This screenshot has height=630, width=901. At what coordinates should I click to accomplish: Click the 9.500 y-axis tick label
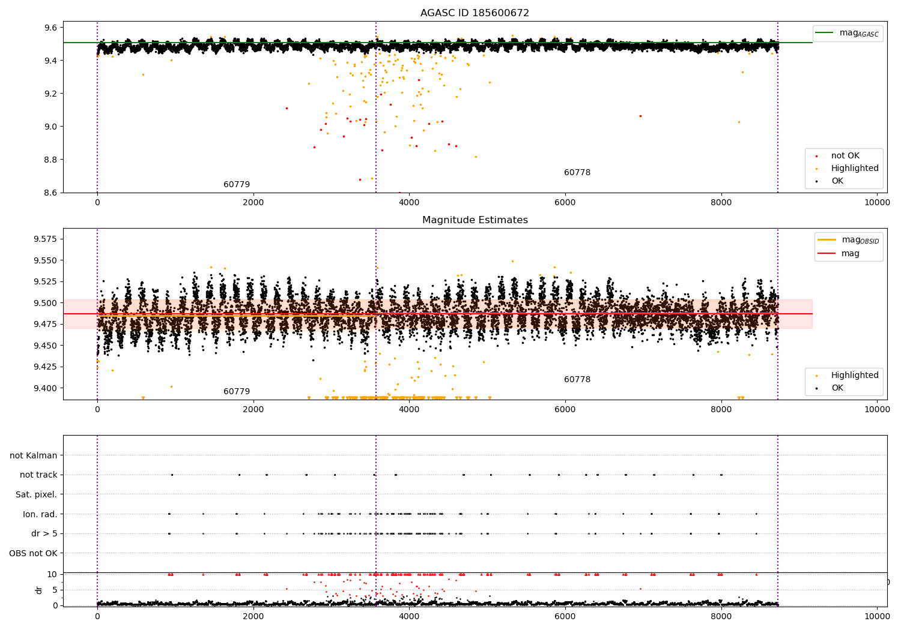coord(46,303)
